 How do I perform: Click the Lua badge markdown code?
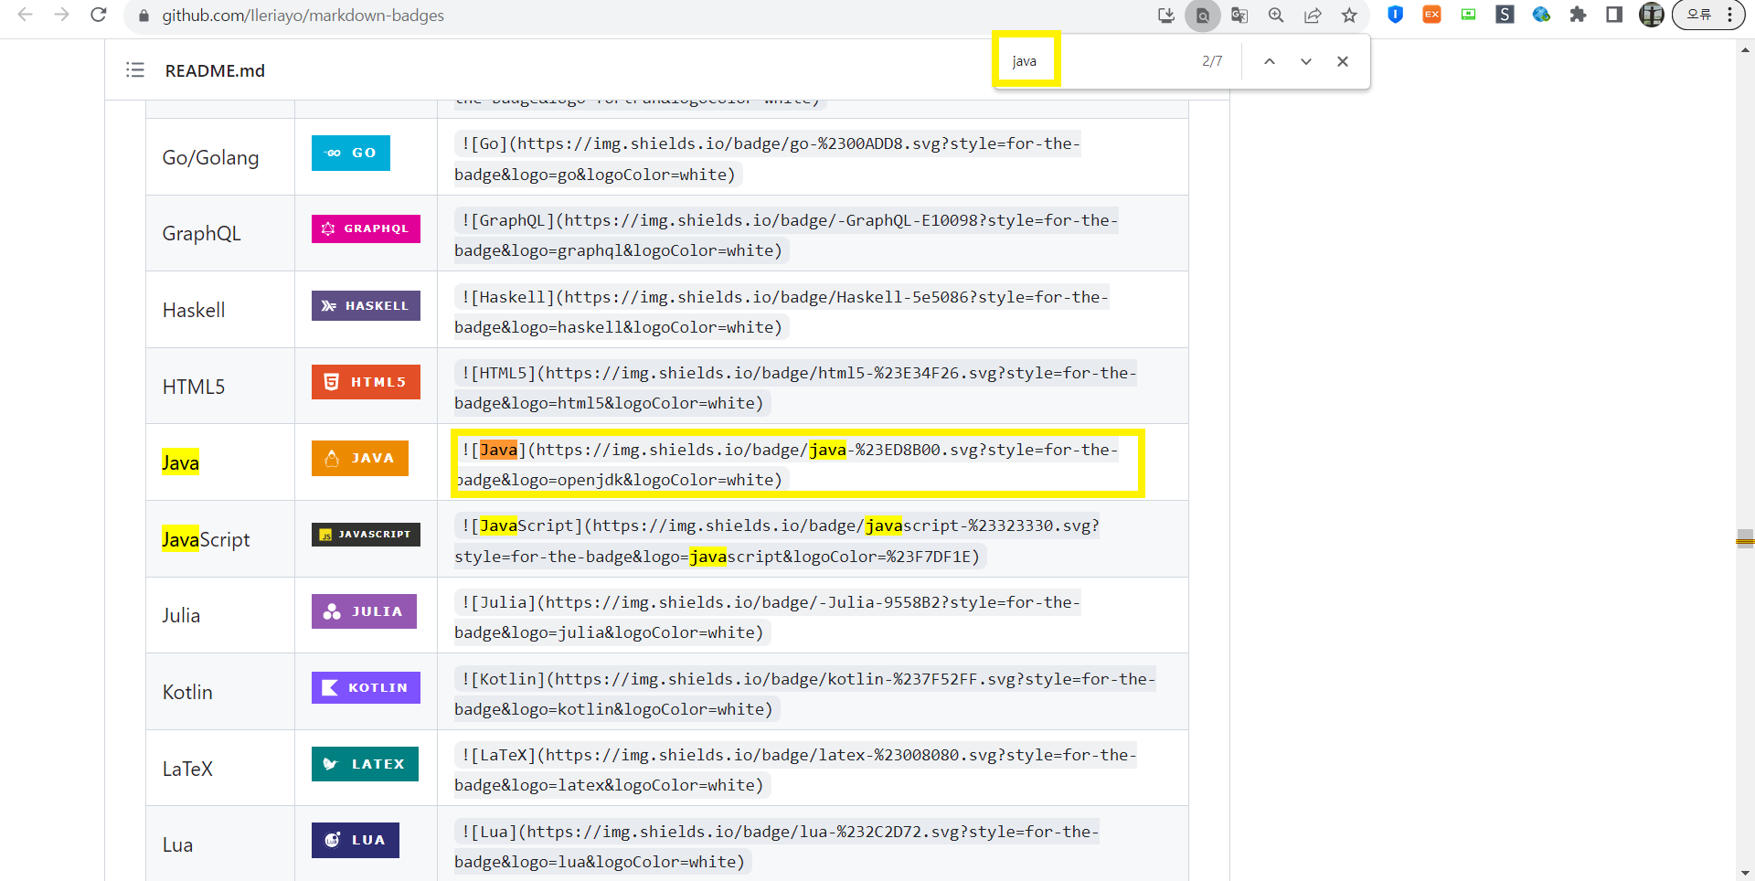pyautogui.click(x=777, y=846)
